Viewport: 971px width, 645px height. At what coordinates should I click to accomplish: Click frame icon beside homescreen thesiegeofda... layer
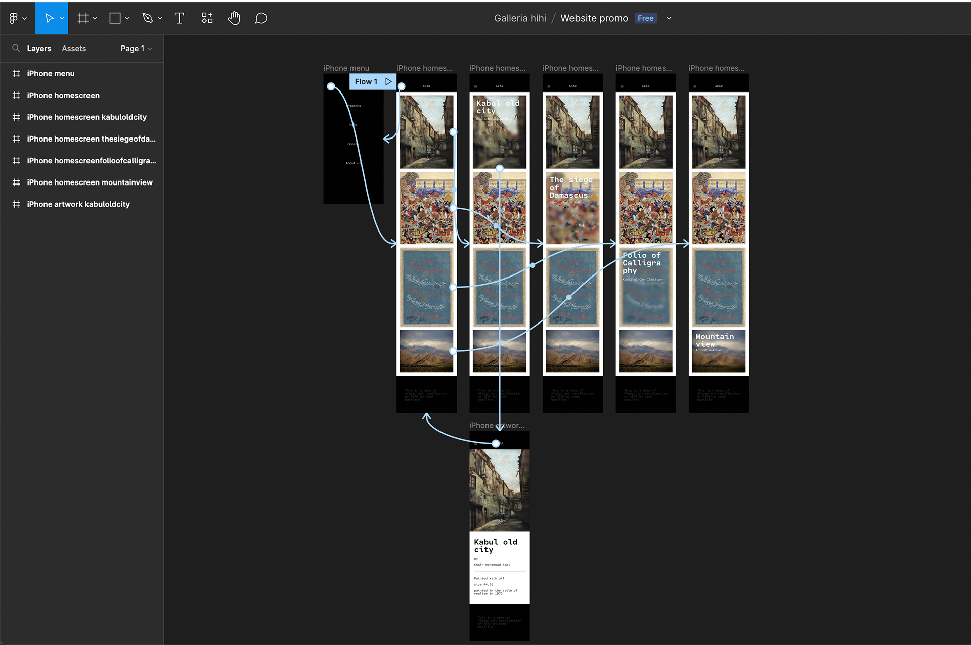coord(16,139)
